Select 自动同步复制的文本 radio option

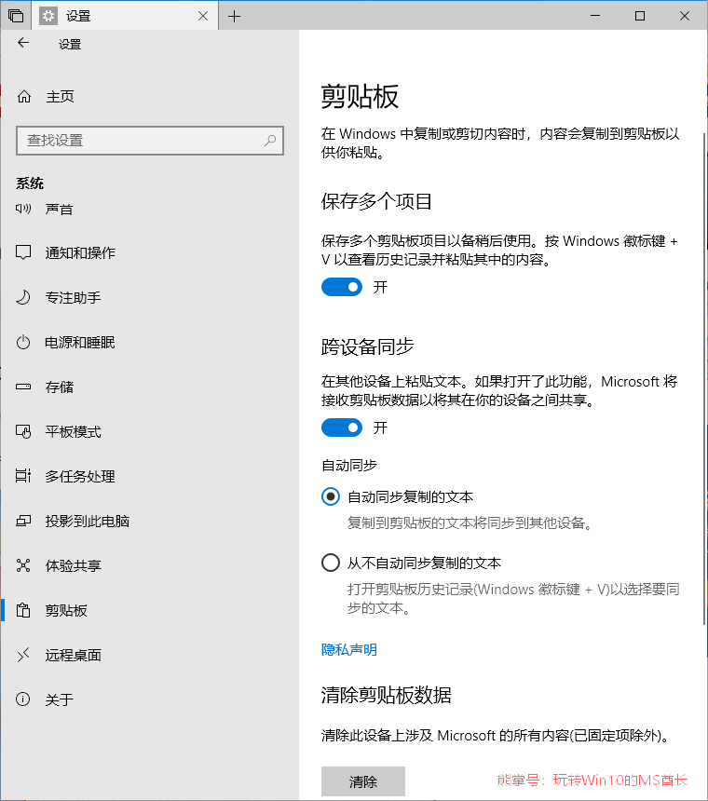point(331,496)
